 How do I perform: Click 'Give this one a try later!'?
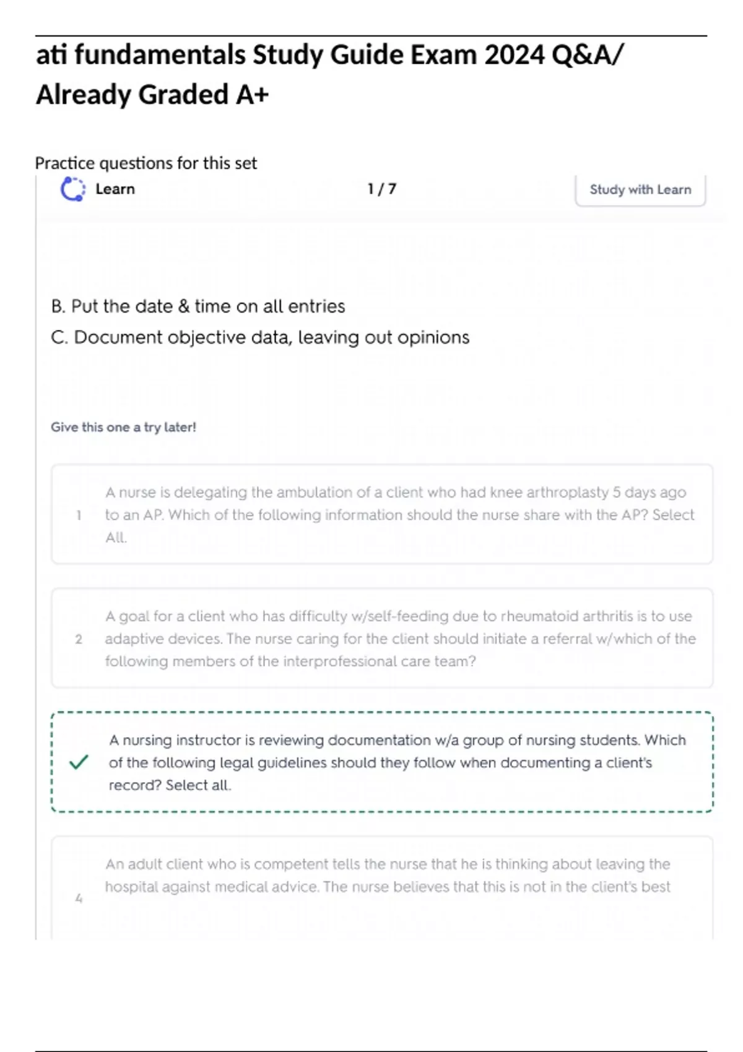[123, 427]
